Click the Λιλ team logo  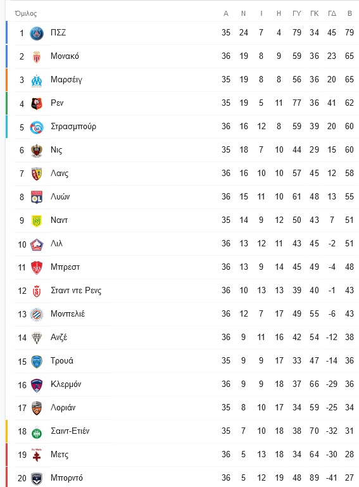[37, 244]
